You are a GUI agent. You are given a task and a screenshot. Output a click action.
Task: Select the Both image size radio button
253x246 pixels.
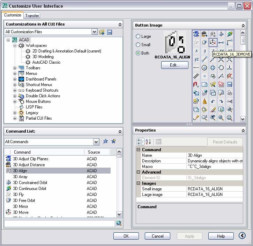pyautogui.click(x=138, y=53)
